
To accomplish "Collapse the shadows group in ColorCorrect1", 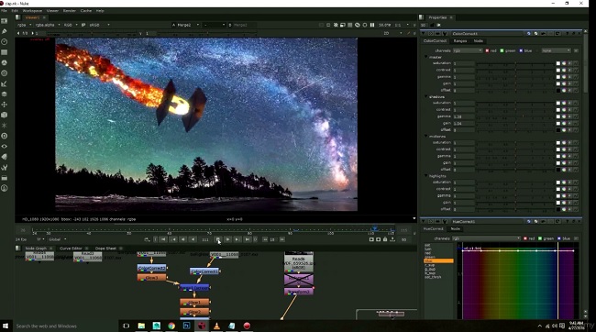I will (x=426, y=96).
